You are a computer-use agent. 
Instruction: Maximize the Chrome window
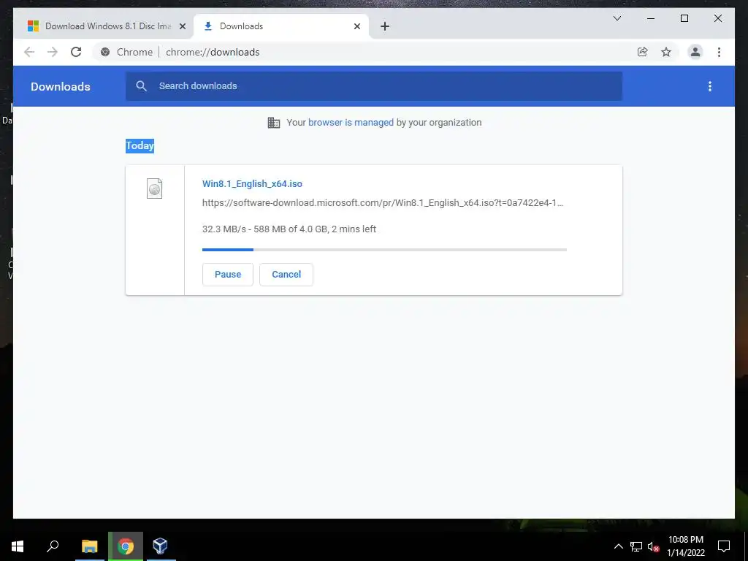tap(684, 18)
